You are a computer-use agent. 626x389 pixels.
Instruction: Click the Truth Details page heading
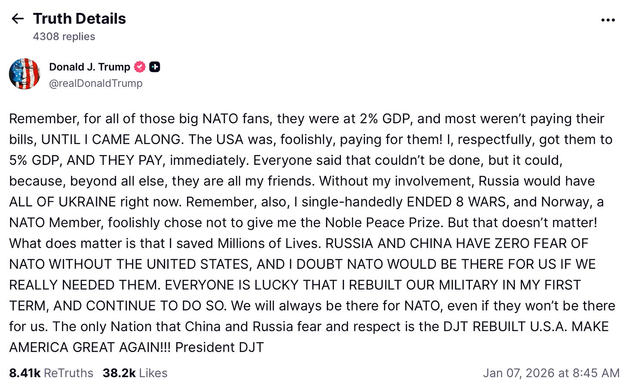click(80, 18)
